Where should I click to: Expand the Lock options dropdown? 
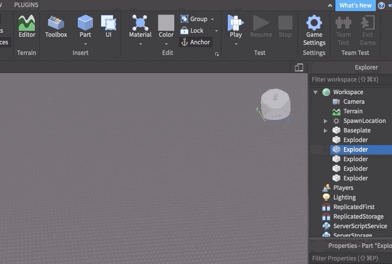point(217,31)
